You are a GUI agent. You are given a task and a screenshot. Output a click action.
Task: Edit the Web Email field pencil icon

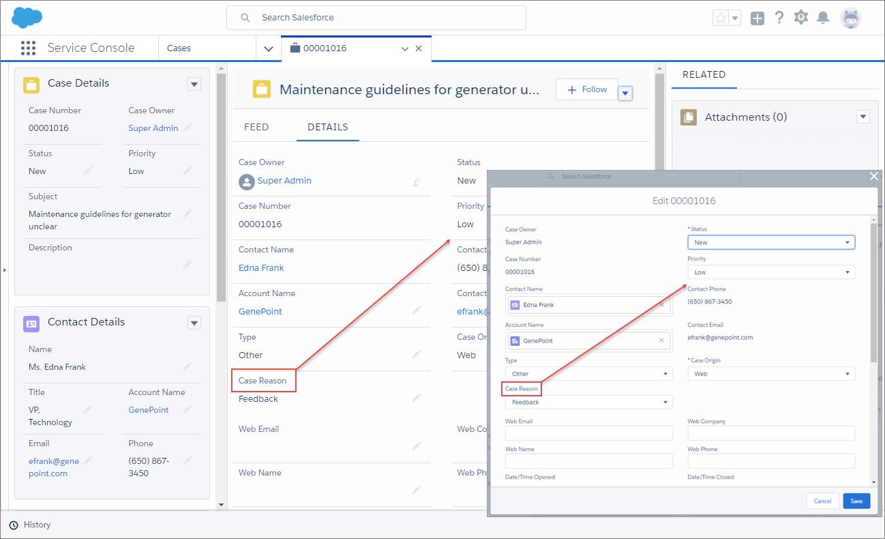click(416, 446)
